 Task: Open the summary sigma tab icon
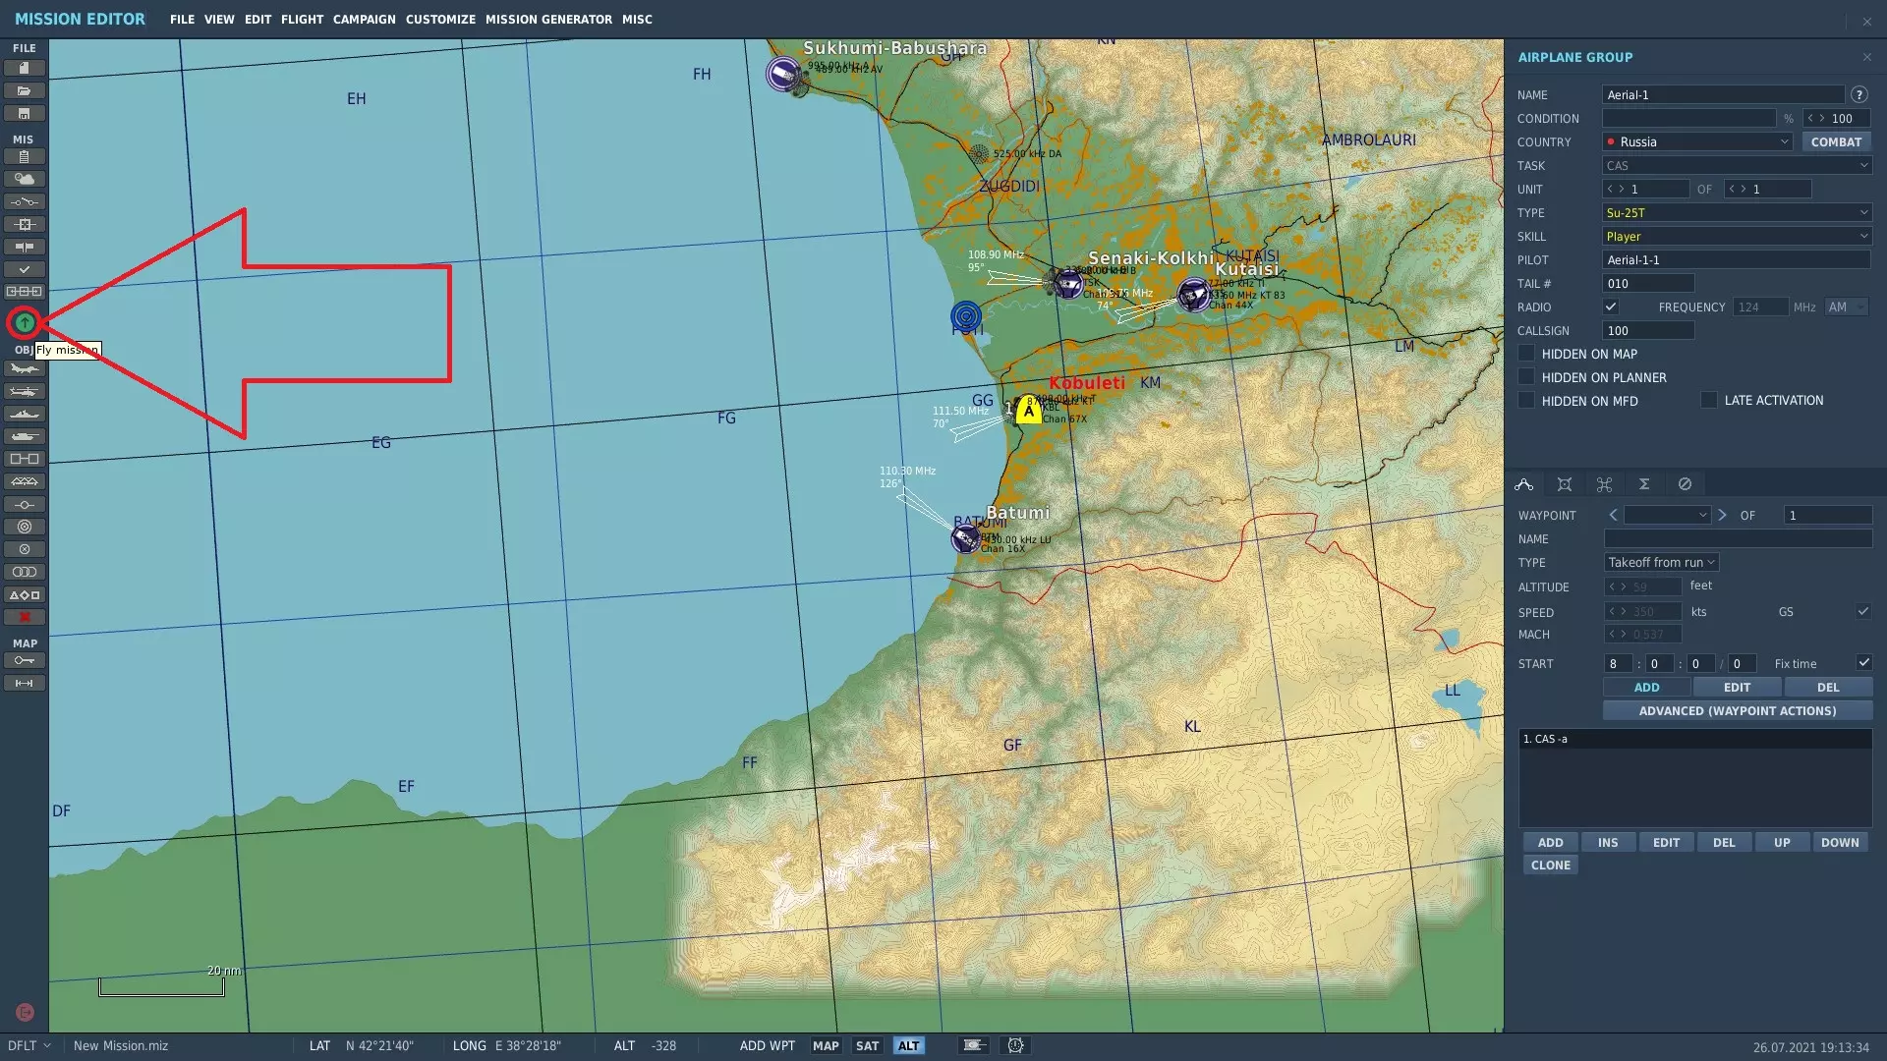1643,484
